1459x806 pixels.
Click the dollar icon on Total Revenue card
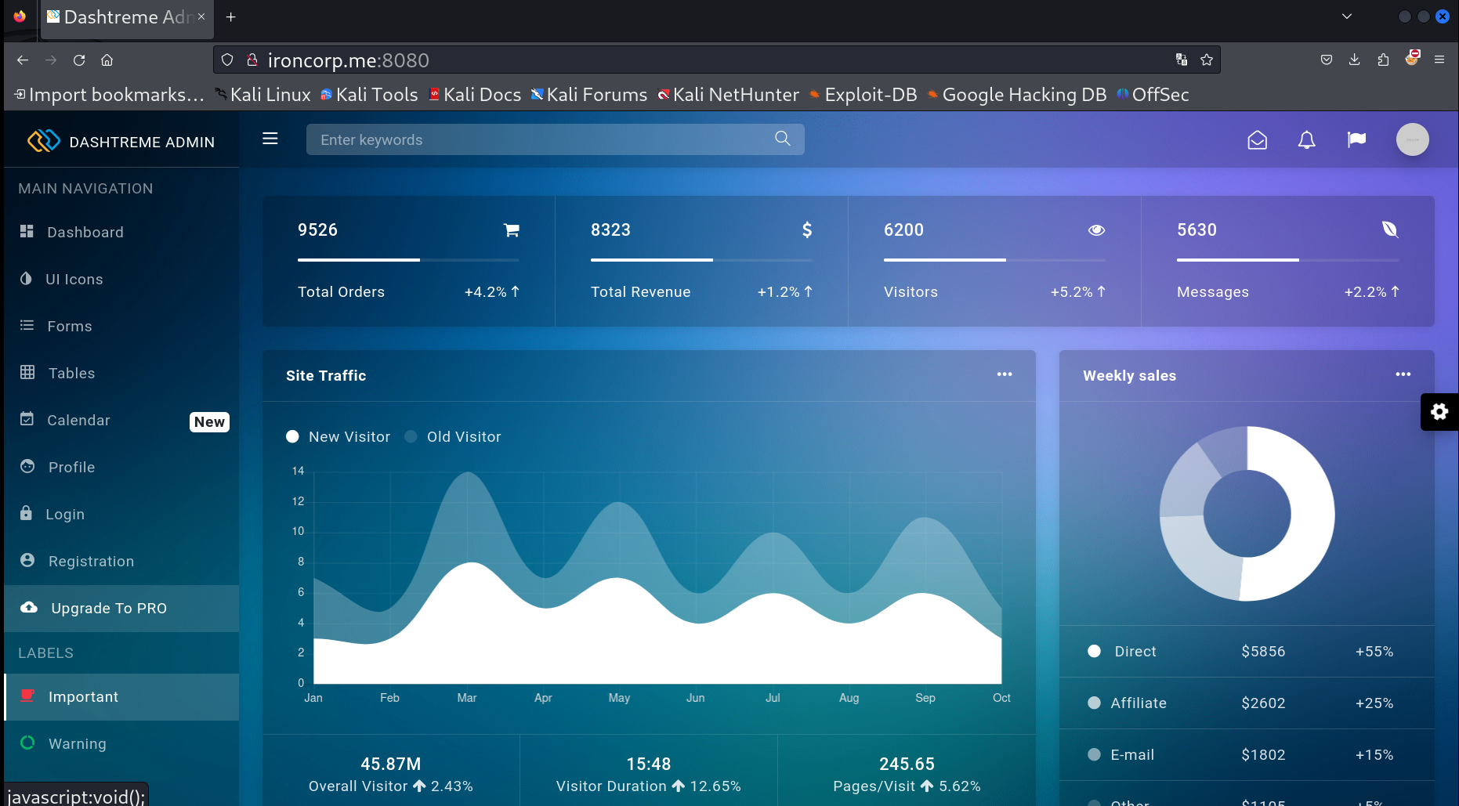point(807,230)
